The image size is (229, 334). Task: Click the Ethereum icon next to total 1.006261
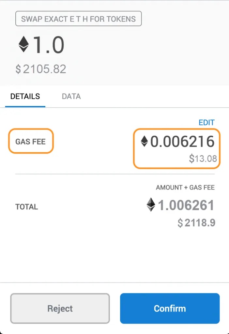pos(151,205)
